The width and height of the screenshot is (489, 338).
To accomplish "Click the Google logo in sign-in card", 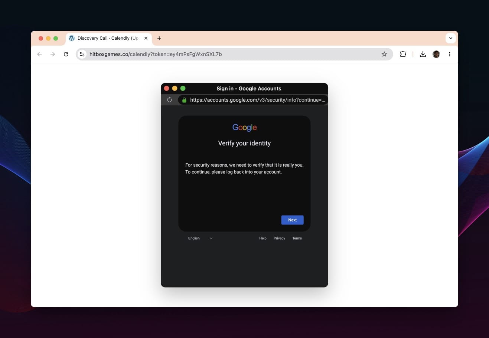I will click(x=245, y=128).
